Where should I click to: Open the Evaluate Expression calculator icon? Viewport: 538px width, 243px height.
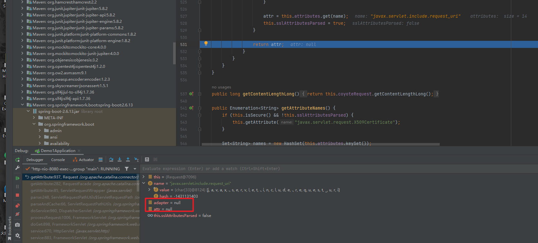click(x=147, y=159)
